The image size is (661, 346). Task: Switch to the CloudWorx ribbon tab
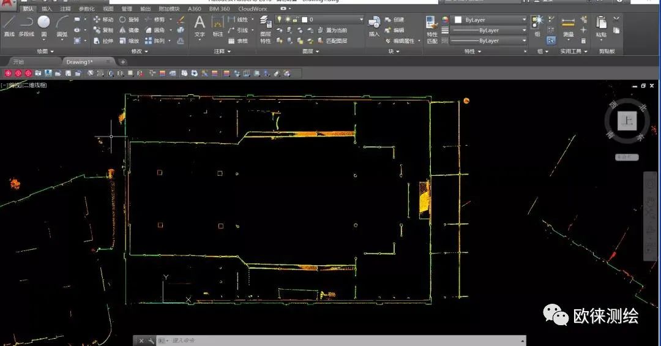253,9
